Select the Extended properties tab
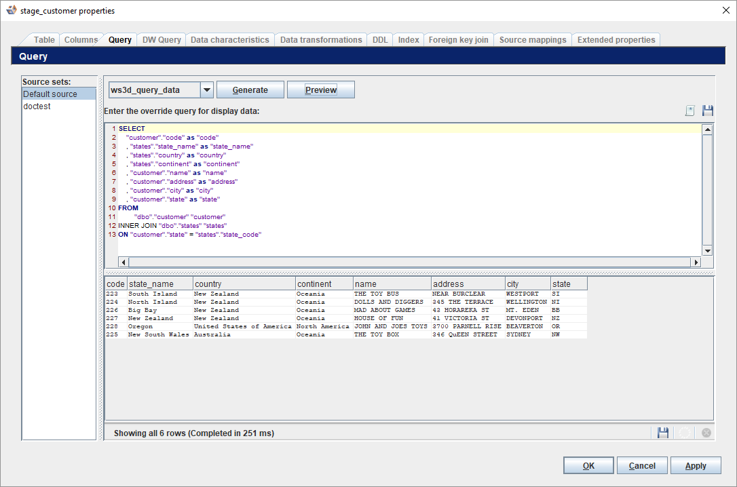Screen dimensions: 737x487 [x=616, y=40]
